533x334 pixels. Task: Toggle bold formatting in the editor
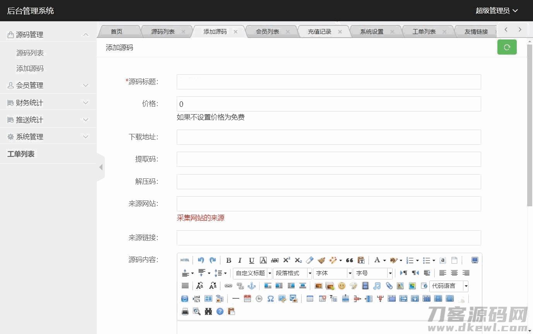[229, 260]
